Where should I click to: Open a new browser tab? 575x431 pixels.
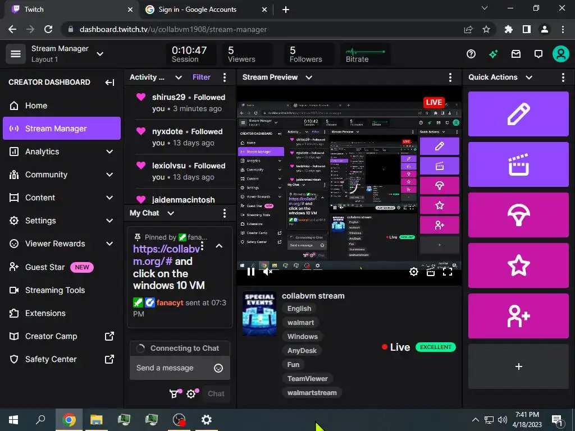(x=286, y=10)
